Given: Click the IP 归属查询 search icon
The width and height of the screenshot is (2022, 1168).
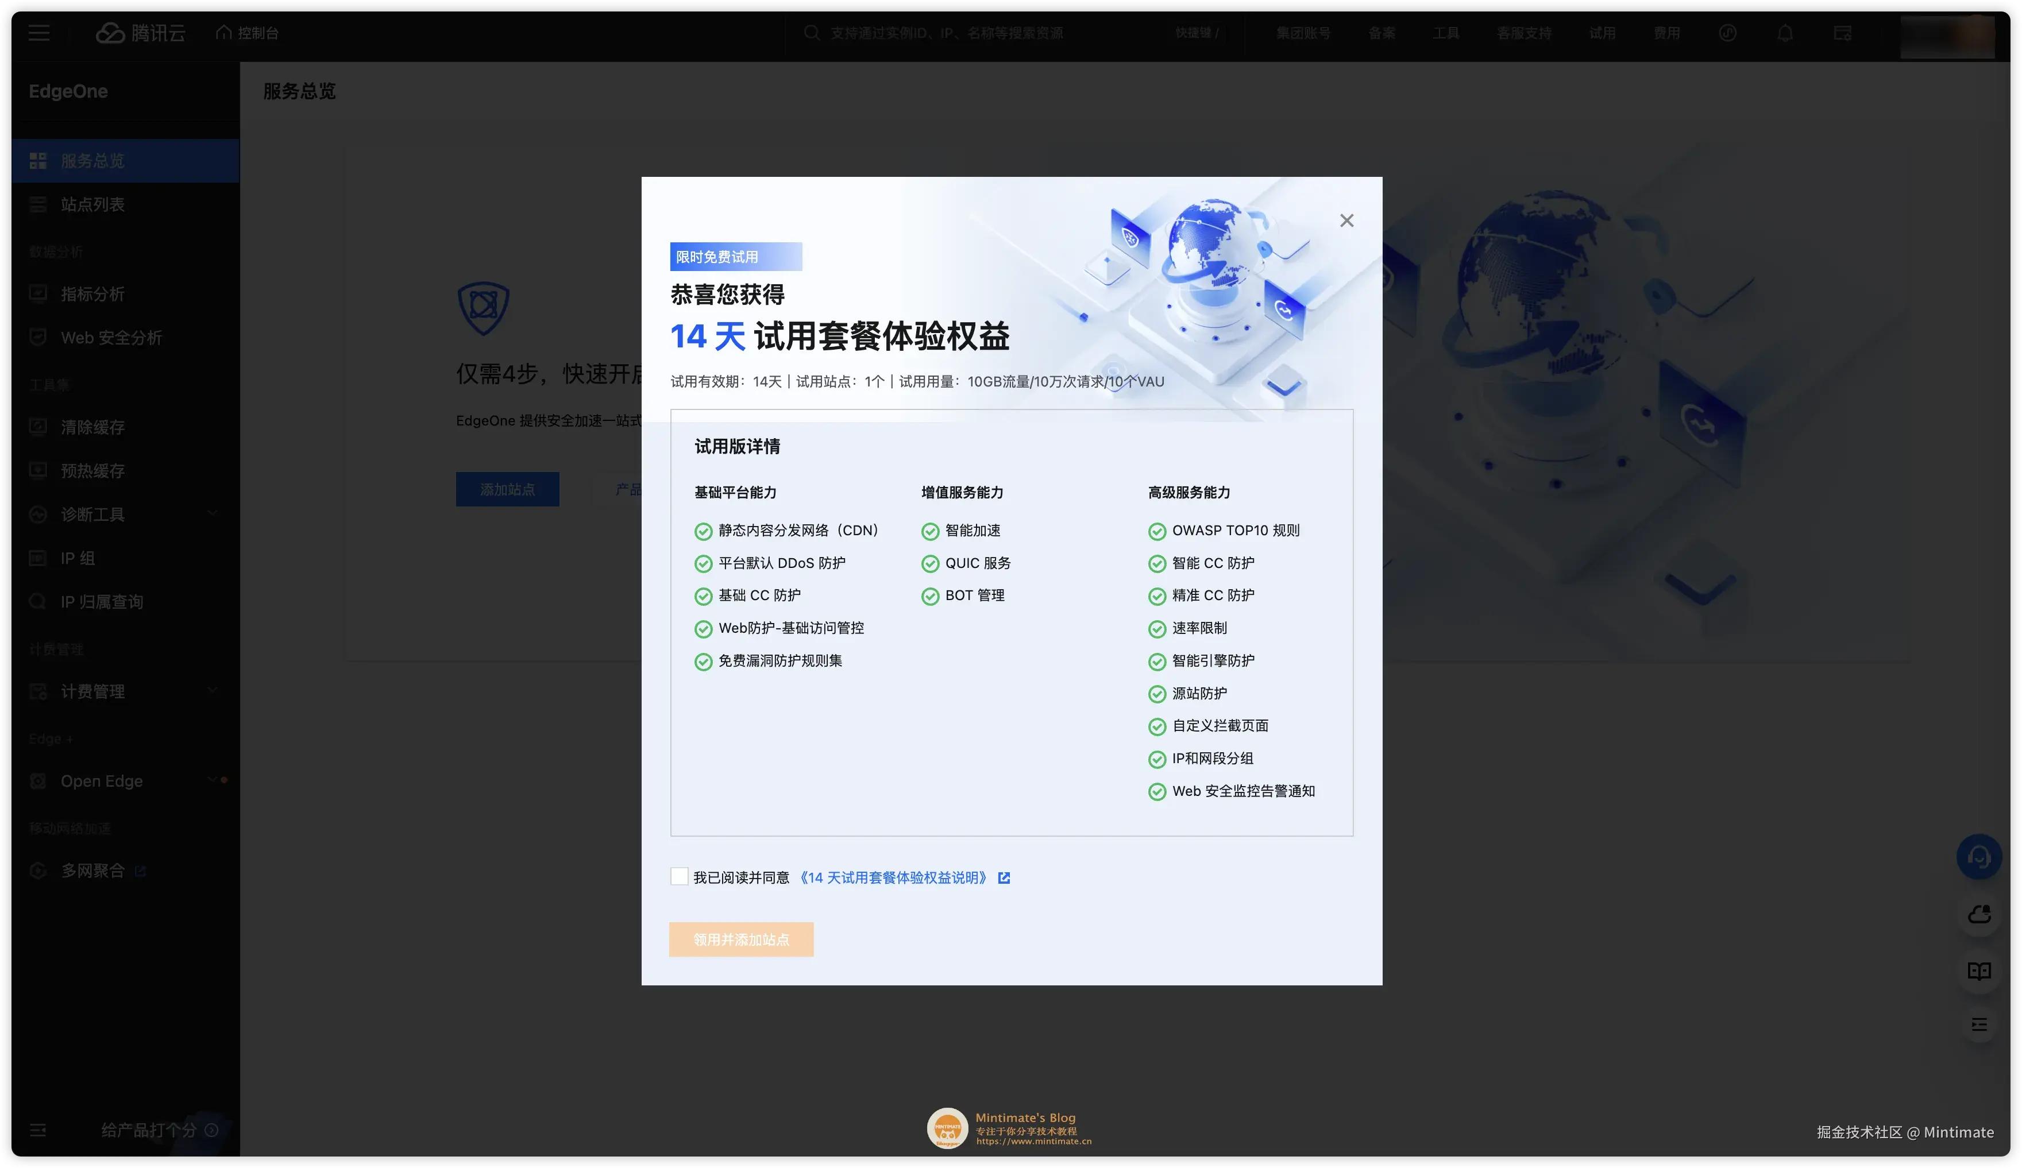Looking at the screenshot, I should click(38, 602).
